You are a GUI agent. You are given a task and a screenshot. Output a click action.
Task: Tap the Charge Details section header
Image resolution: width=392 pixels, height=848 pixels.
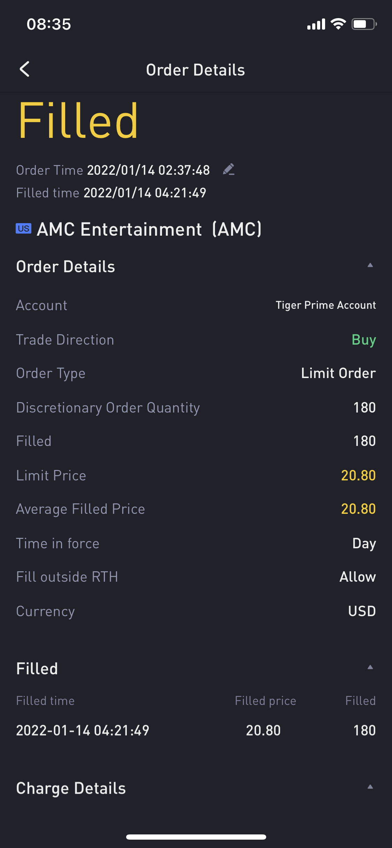point(71,788)
